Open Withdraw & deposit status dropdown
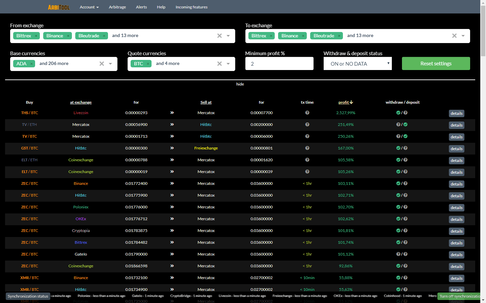The height and width of the screenshot is (303, 486). [x=358, y=64]
